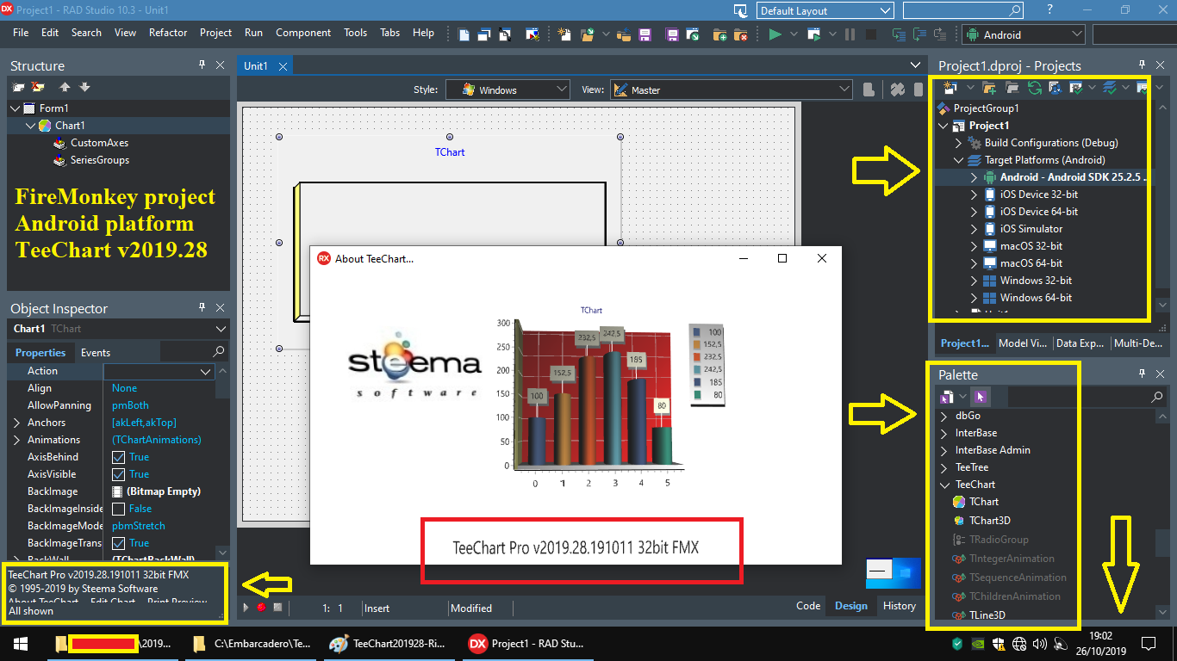Click Add File to Project icon
Screen dimensions: 1177x661
point(720,34)
